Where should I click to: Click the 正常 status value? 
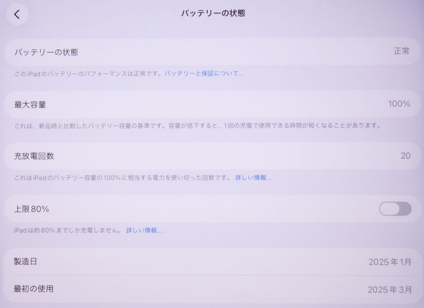coord(401,51)
